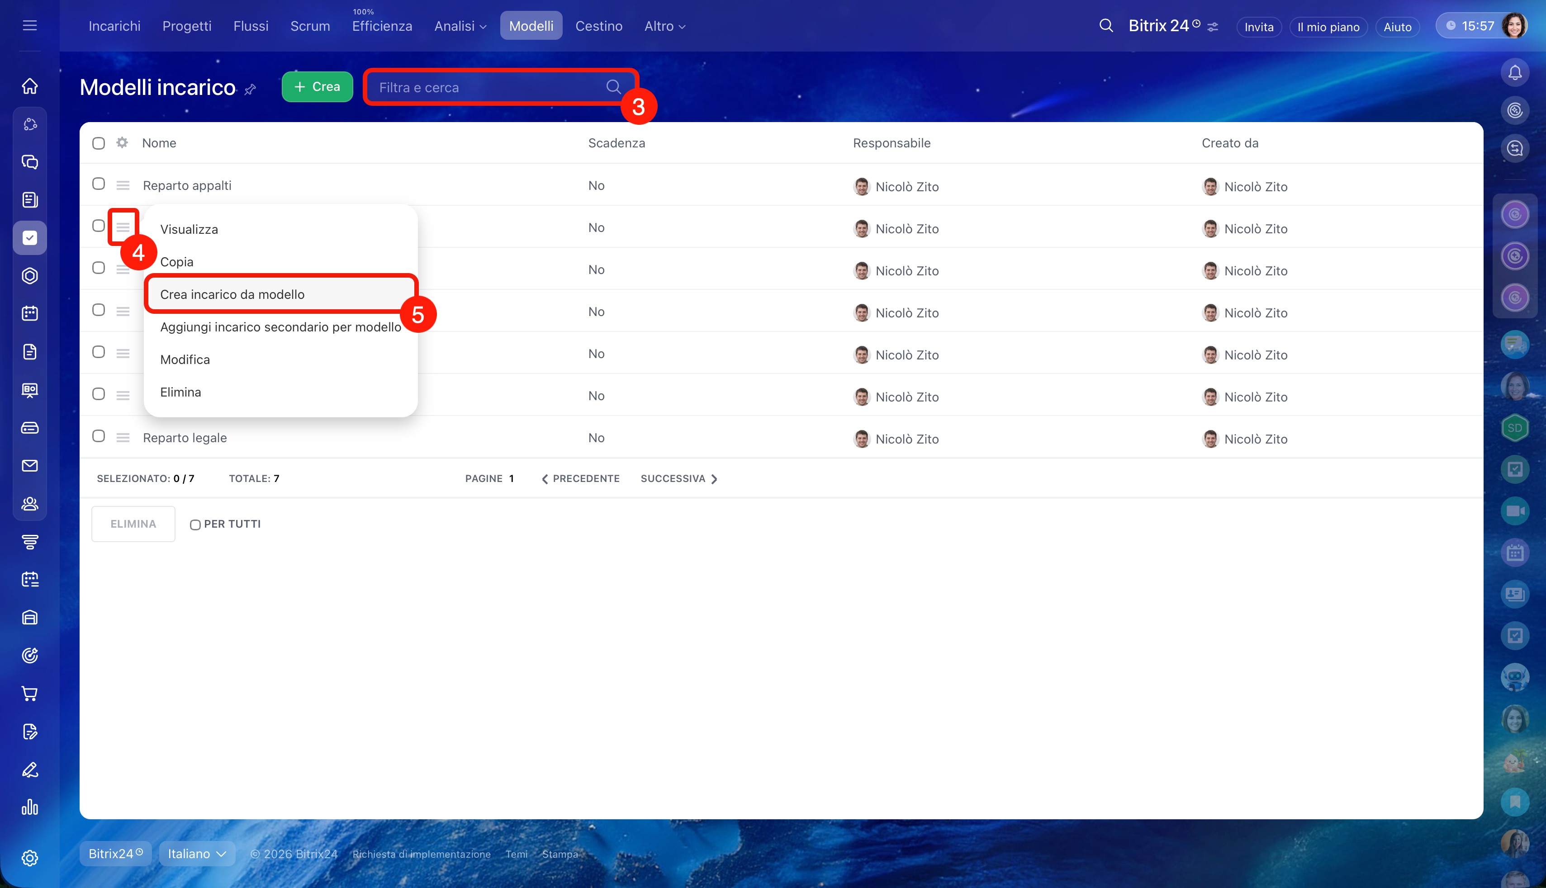Image resolution: width=1546 pixels, height=888 pixels.
Task: Open hamburger row menu for Reparto legale
Action: coord(123,438)
